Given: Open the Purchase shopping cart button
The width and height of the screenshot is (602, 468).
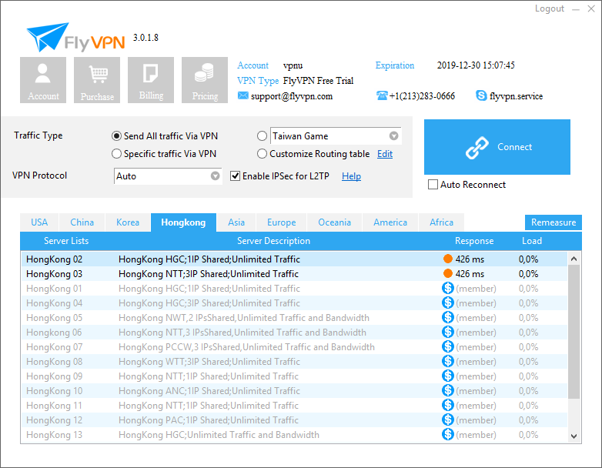Looking at the screenshot, I should click(97, 80).
